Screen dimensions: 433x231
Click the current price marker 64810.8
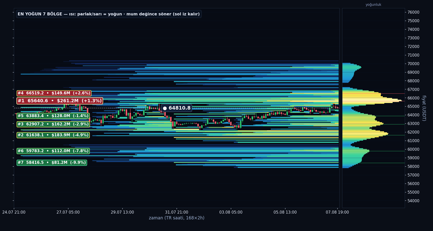pyautogui.click(x=177, y=108)
